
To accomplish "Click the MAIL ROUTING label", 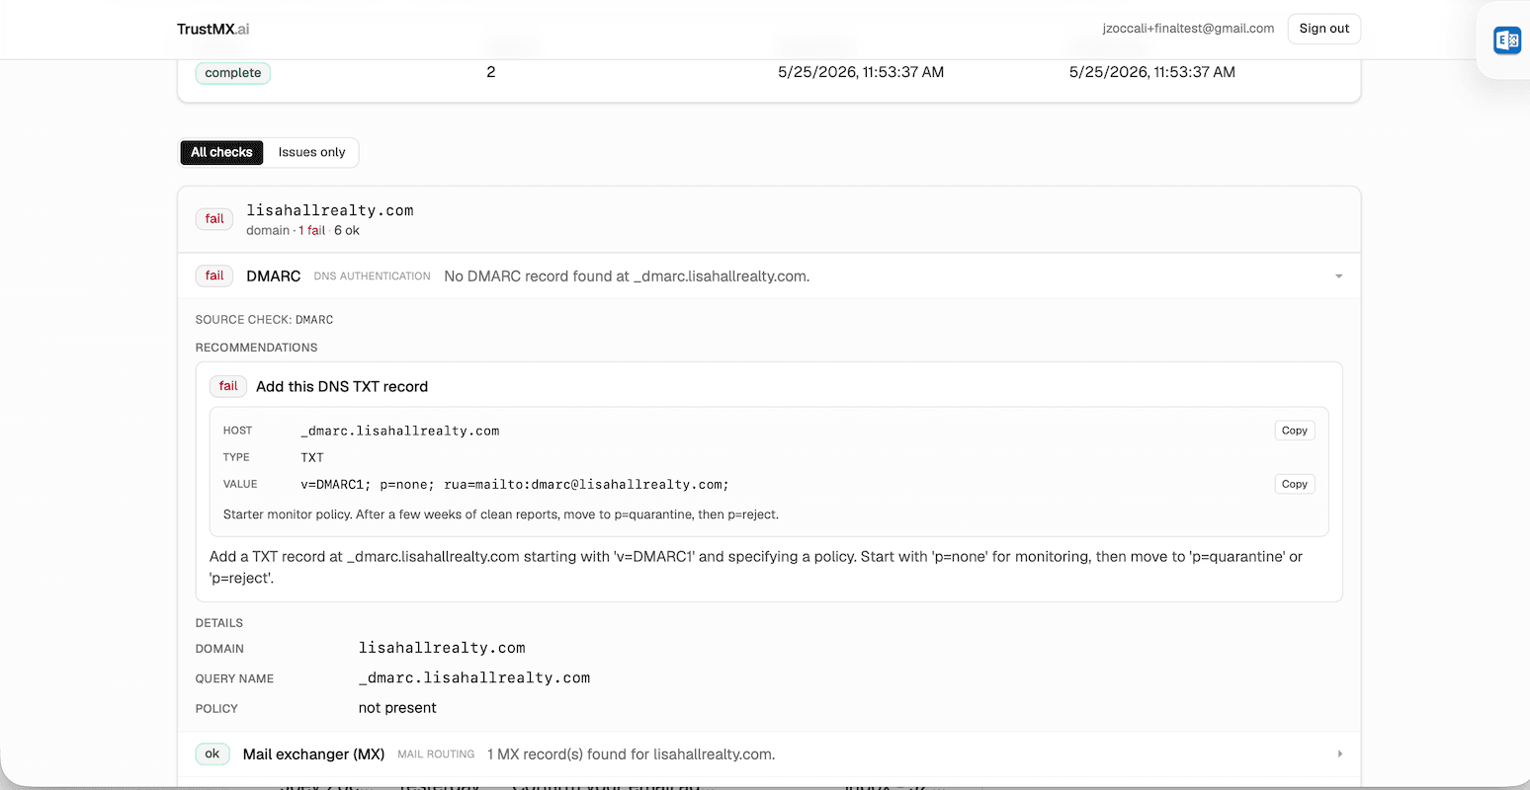I will pos(436,754).
